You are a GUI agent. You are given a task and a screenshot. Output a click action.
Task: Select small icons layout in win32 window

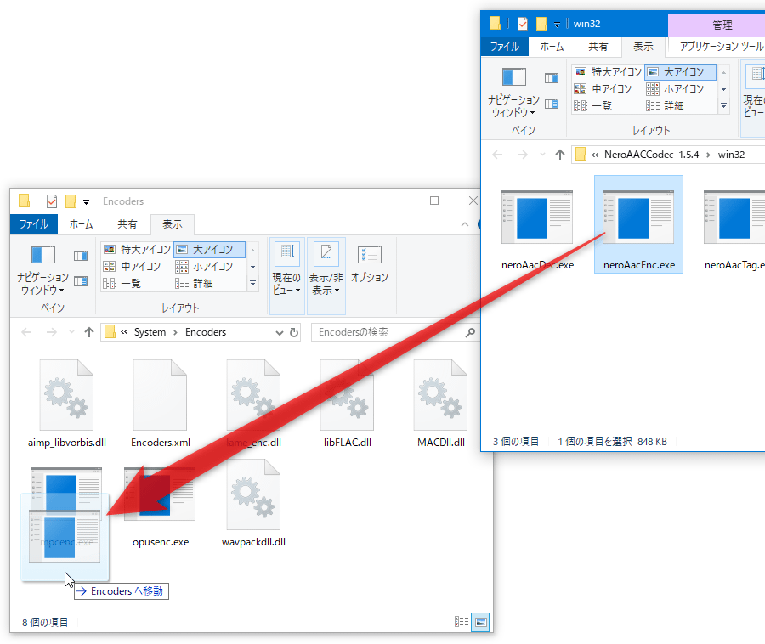[675, 88]
